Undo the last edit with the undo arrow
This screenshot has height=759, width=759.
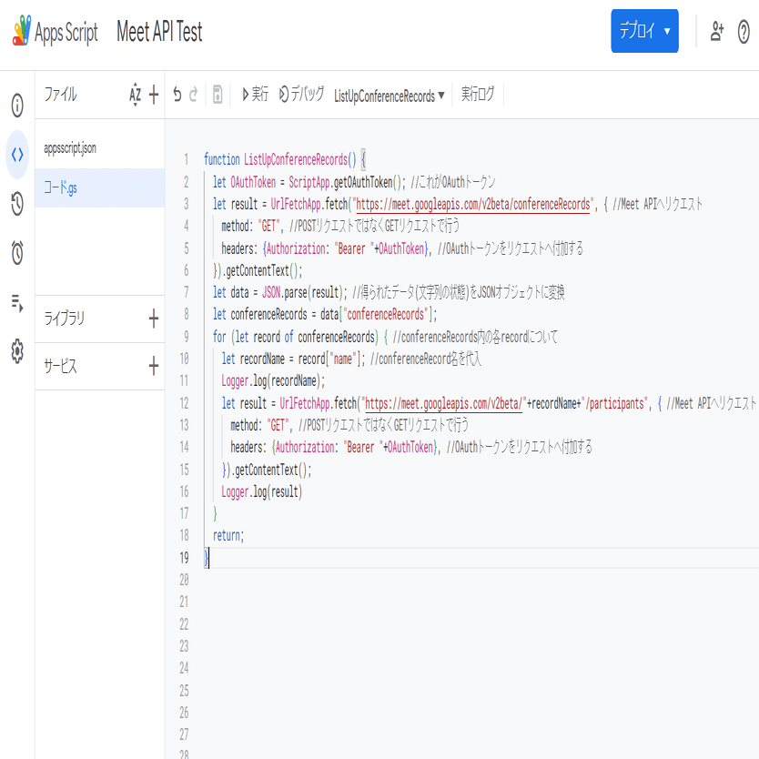(x=177, y=95)
